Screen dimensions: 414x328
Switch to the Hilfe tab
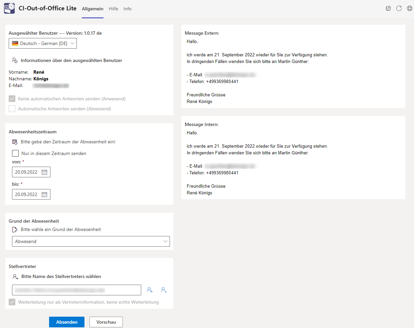[x=114, y=9]
